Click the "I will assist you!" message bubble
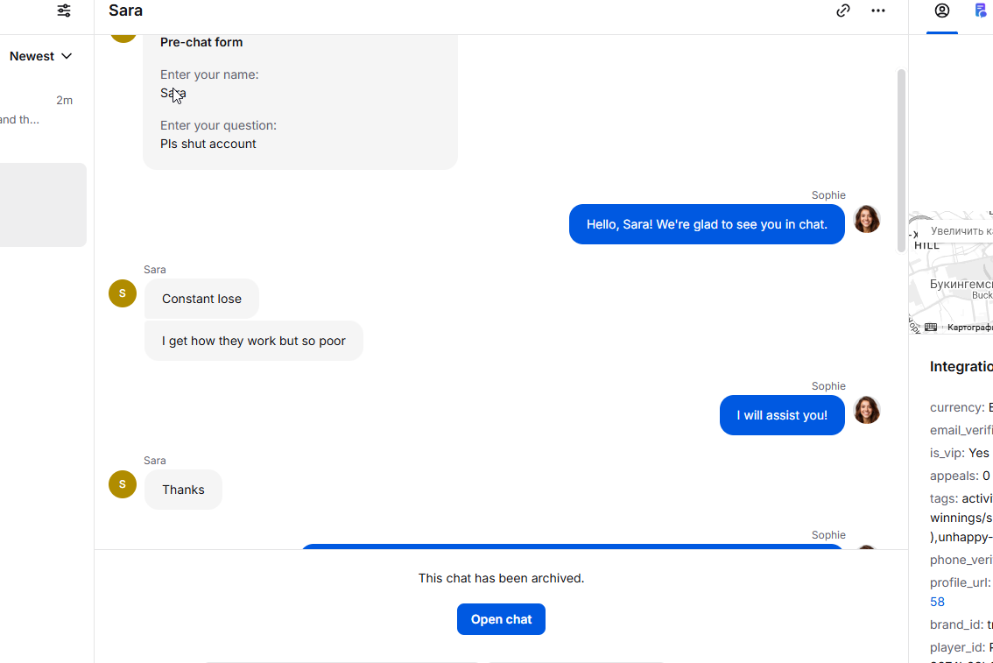This screenshot has height=663, width=993. [782, 415]
